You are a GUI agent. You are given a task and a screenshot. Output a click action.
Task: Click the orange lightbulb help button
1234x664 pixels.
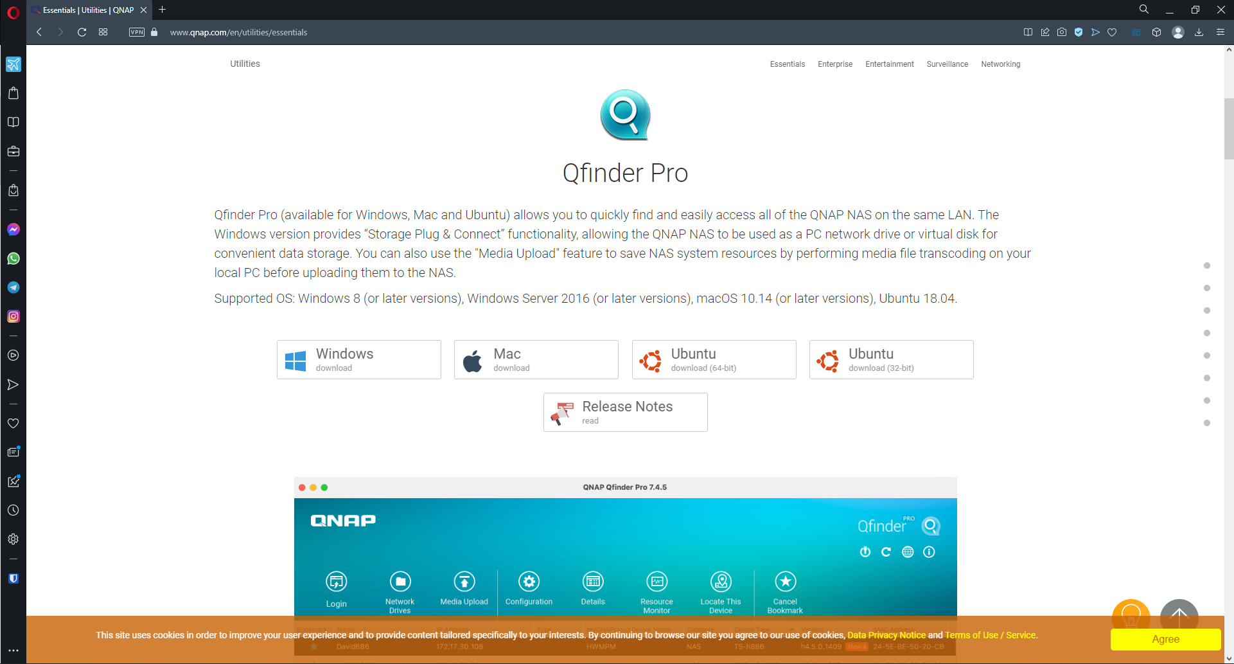click(1131, 616)
